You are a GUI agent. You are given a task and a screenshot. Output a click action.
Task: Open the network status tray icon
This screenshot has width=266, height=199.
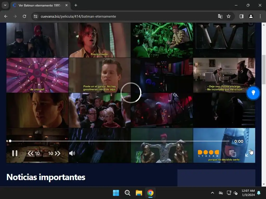(x=229, y=193)
